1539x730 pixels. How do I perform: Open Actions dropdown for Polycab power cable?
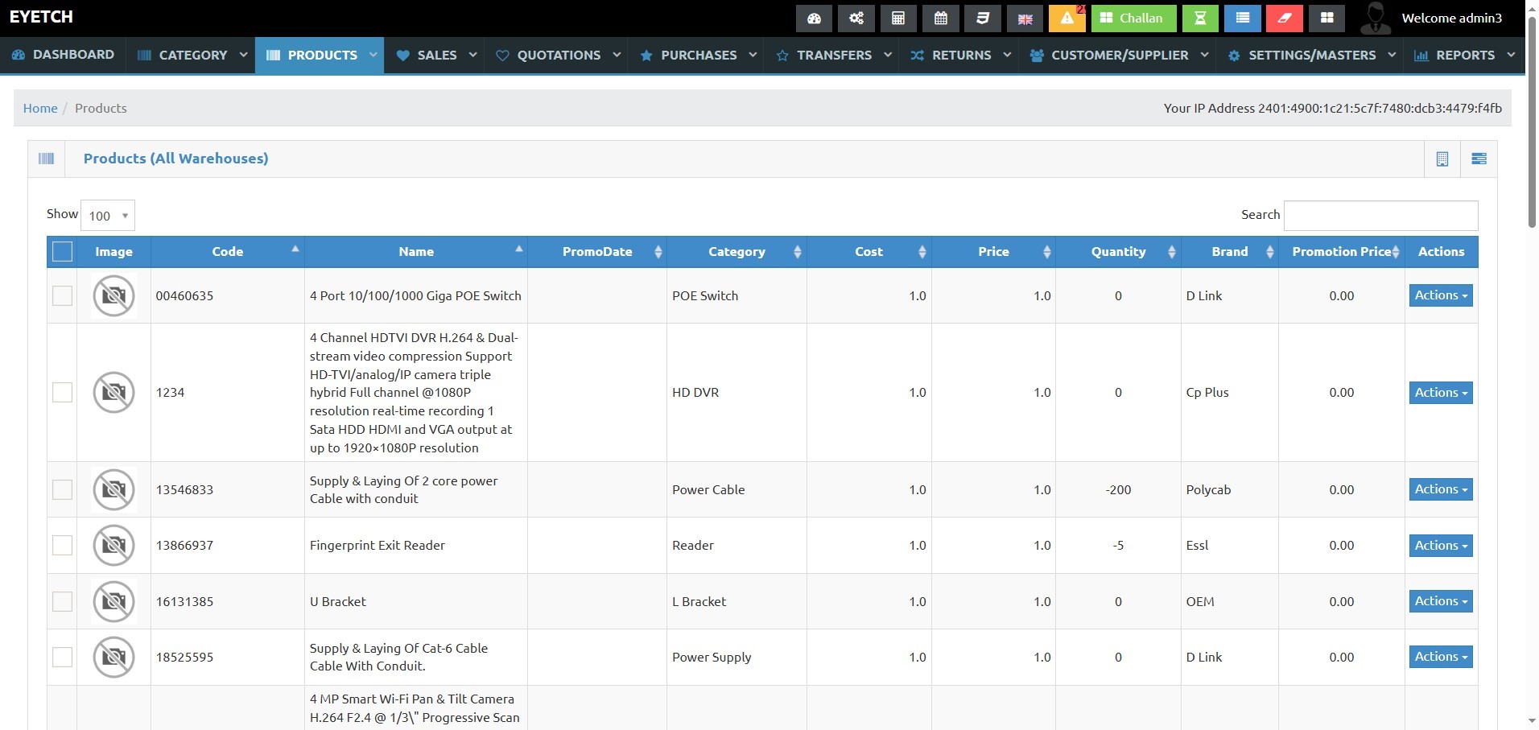click(x=1441, y=489)
